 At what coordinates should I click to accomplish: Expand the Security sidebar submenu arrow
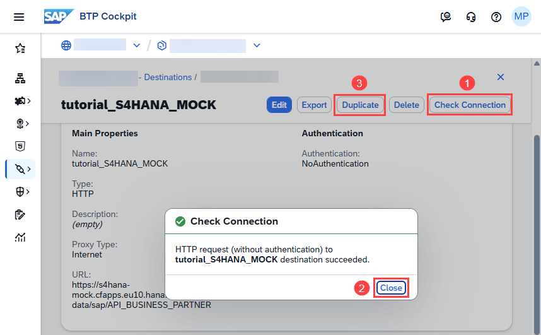coord(28,192)
